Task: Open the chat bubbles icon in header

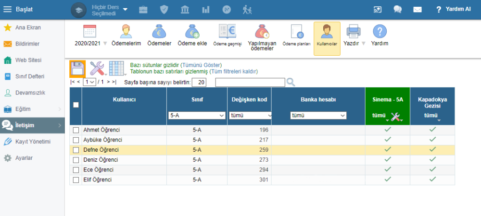Action: (x=397, y=10)
